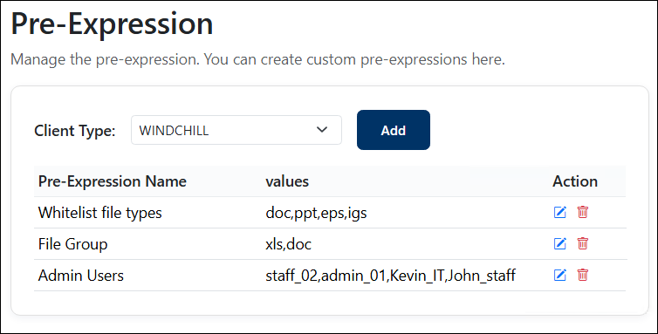Select the Action column header
The height and width of the screenshot is (334, 658).
[x=575, y=181]
